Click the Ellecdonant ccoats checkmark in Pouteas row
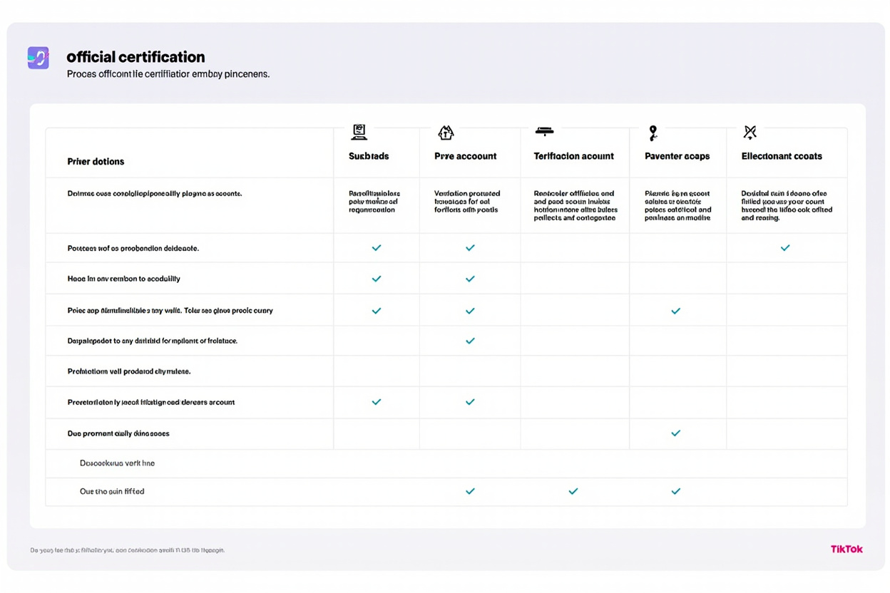 [x=785, y=248]
